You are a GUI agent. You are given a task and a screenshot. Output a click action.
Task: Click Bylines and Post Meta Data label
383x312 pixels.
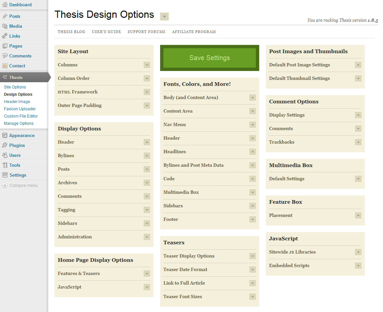[x=193, y=165]
